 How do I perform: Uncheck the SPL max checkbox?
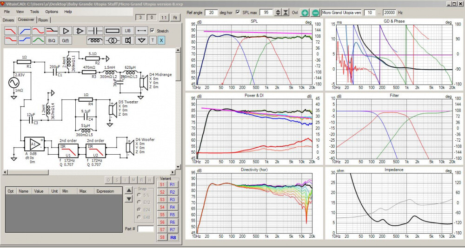pyautogui.click(x=239, y=12)
